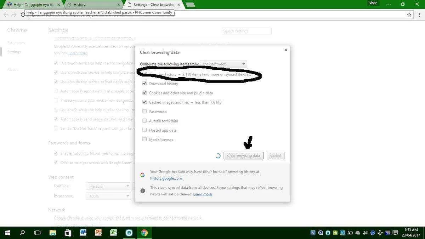Open the battery status tray icon
The width and height of the screenshot is (425, 239).
[x=350, y=233]
